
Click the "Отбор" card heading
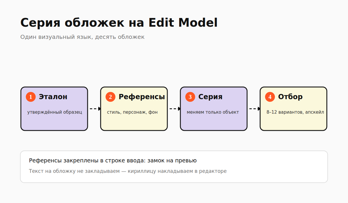click(x=290, y=97)
